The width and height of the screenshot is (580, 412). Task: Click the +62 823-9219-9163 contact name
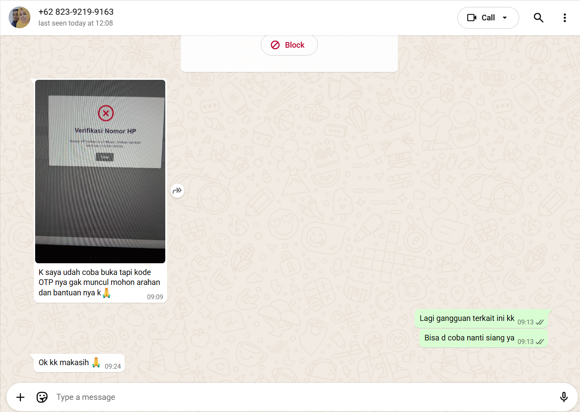(76, 12)
